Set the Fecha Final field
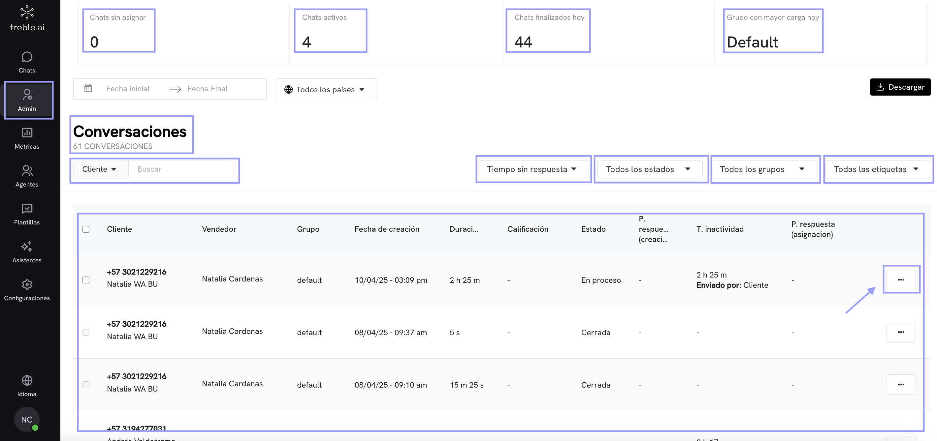This screenshot has height=441, width=937. pos(207,89)
